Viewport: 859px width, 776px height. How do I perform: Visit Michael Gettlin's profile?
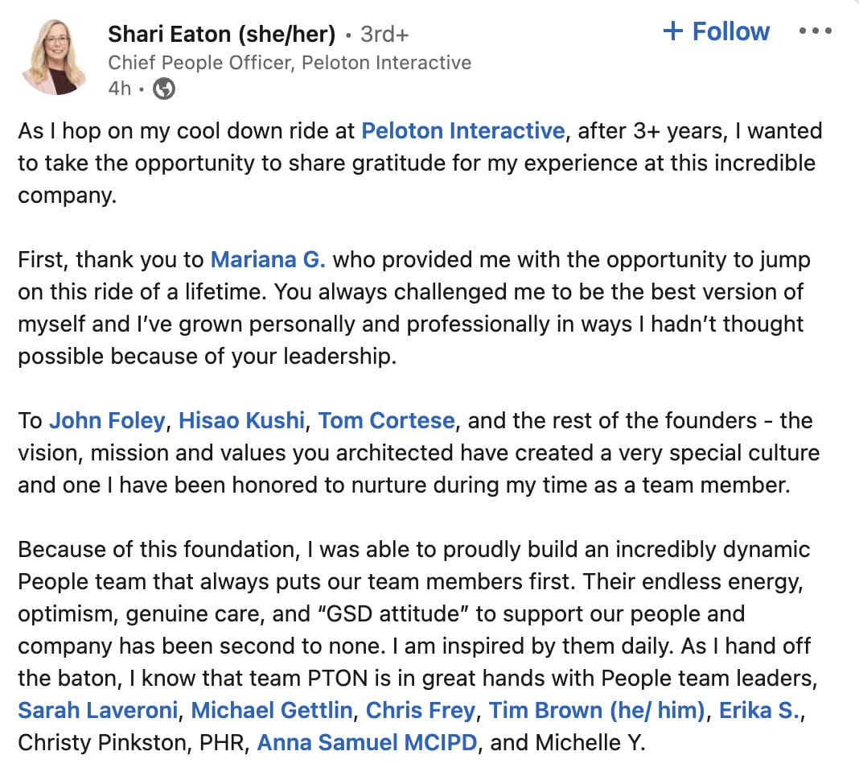click(271, 710)
